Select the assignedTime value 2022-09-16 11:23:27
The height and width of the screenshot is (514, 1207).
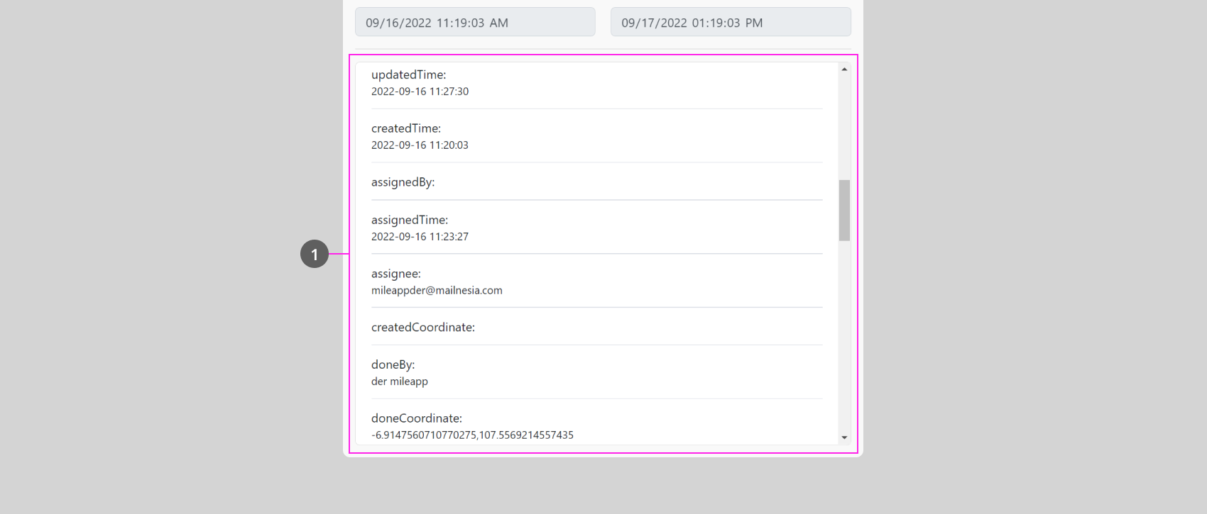click(420, 237)
